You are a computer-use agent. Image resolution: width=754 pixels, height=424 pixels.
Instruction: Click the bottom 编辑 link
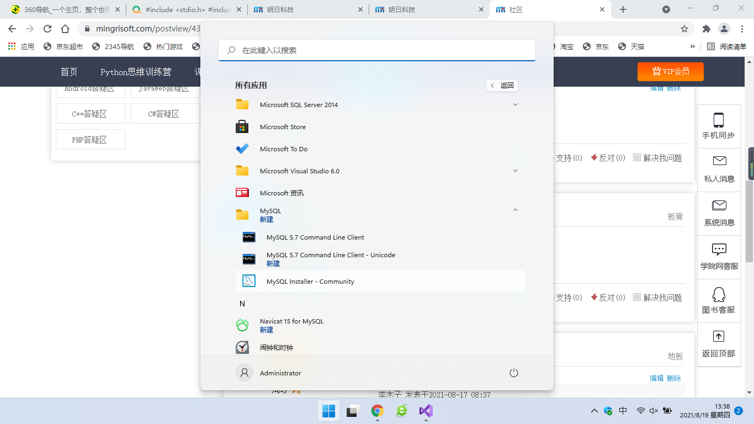(x=657, y=378)
